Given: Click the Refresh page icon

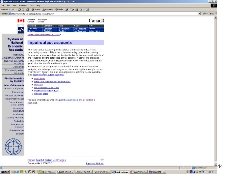Looking at the screenshot, I should coord(23,10).
